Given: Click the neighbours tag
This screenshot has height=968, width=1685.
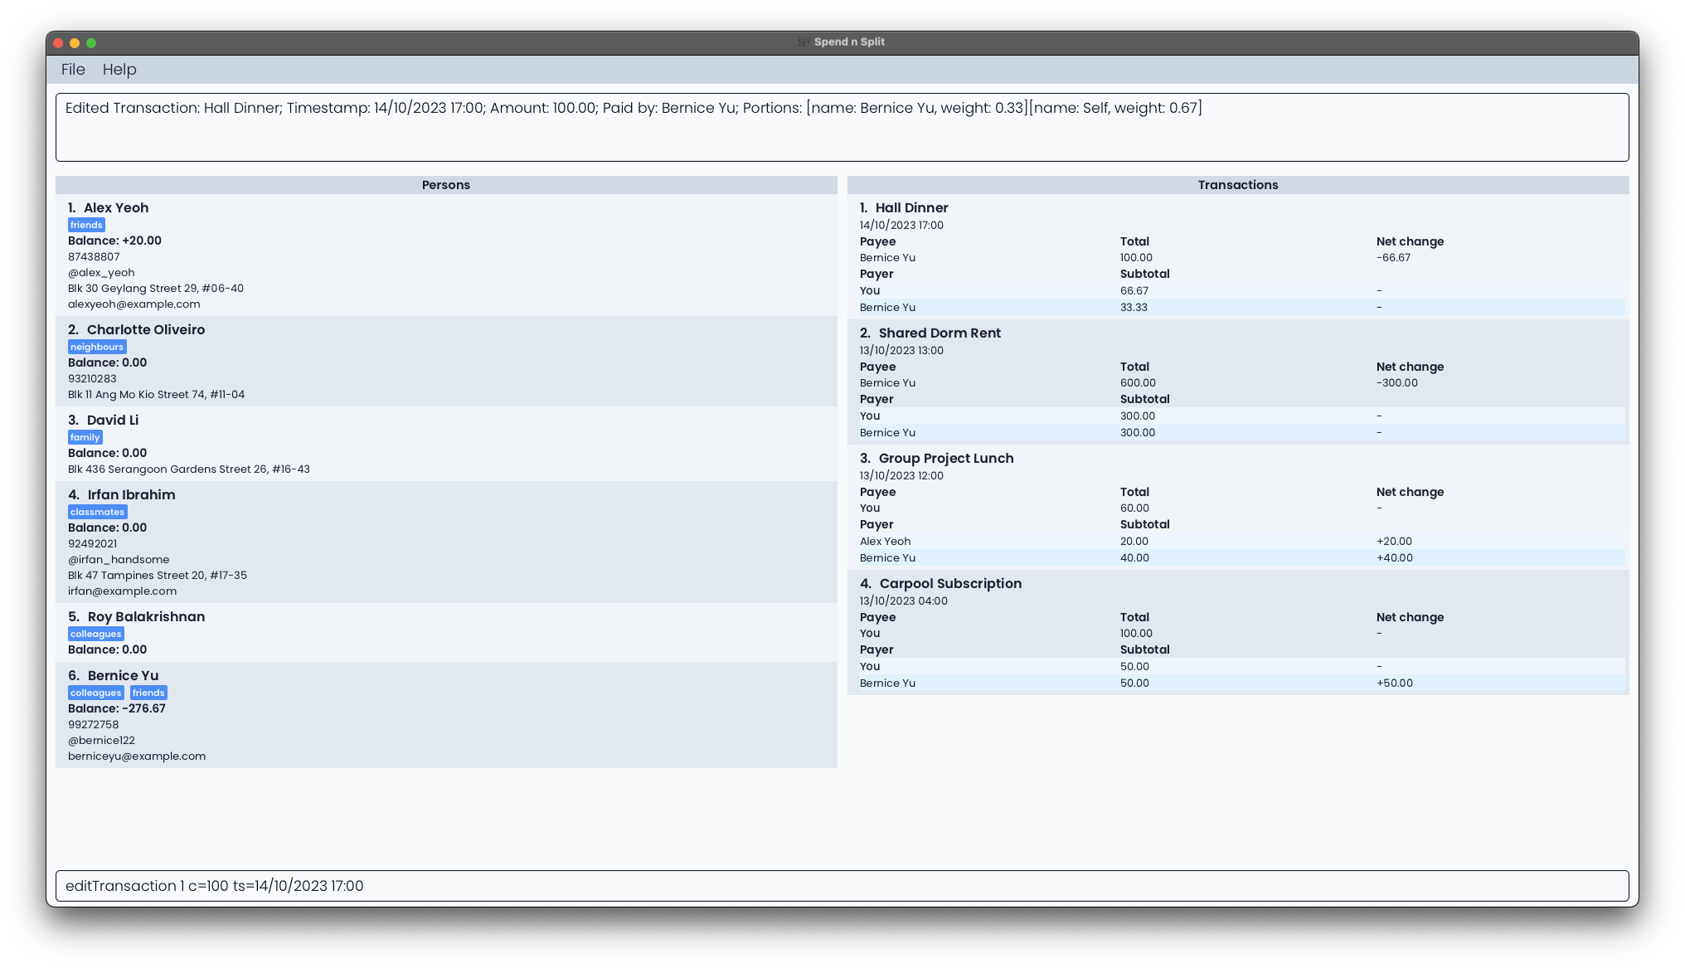Looking at the screenshot, I should click(x=97, y=347).
